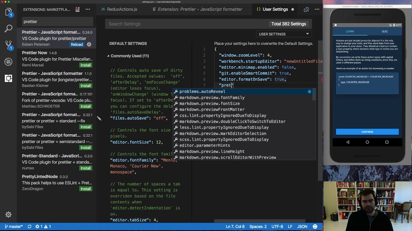The width and height of the screenshot is (412, 231).
Task: Click wrench icon beside problems.autoReveal suggestion
Action: [x=176, y=91]
